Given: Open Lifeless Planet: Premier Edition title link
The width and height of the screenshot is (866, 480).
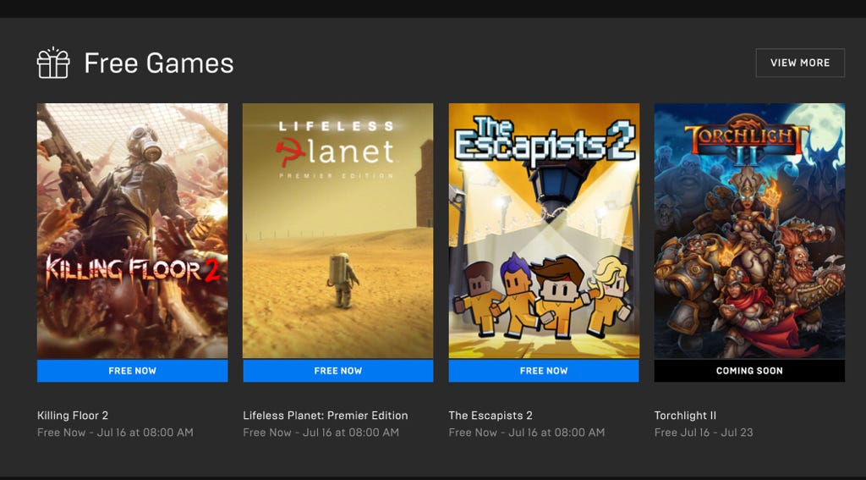Looking at the screenshot, I should (x=326, y=416).
